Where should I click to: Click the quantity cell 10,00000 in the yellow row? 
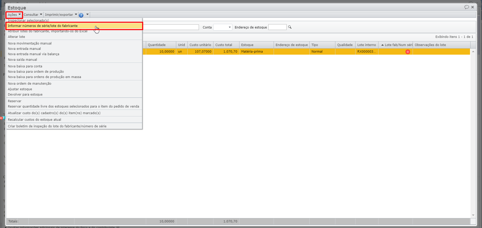tap(161, 52)
